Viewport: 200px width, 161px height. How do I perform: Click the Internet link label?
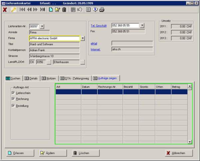pyautogui.click(x=96, y=50)
